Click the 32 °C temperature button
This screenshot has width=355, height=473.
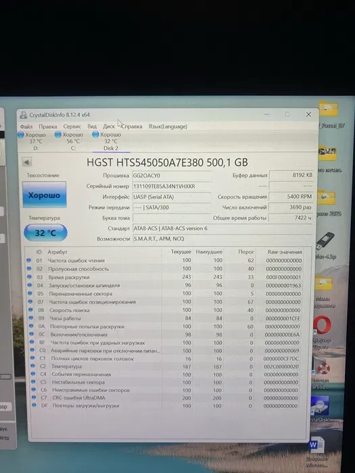pos(45,232)
